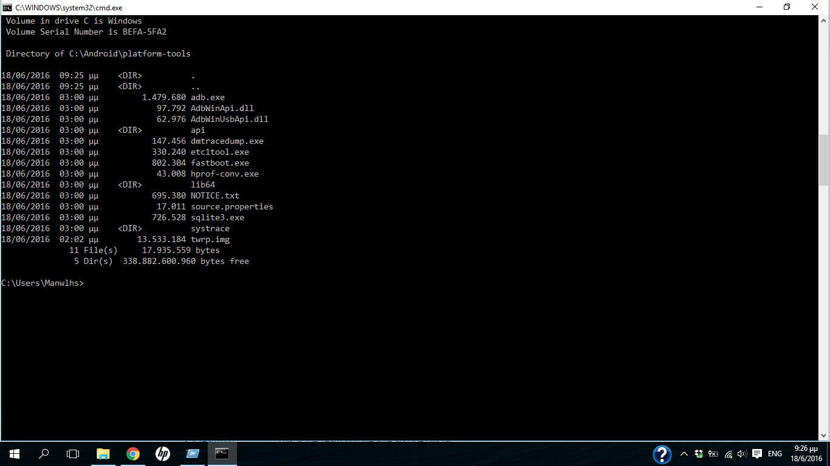Click the '338.882.600.960 bytes free' text
The height and width of the screenshot is (466, 830).
186,261
